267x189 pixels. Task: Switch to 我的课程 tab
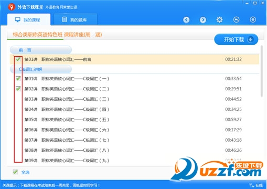(29, 19)
